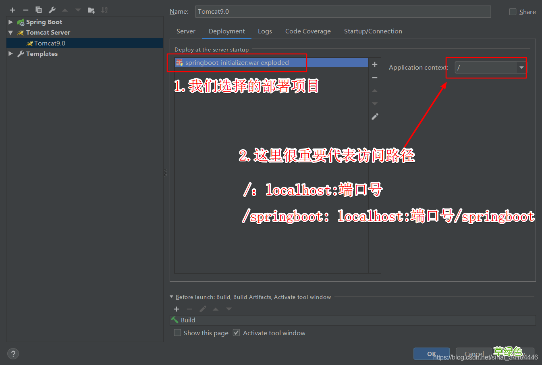The height and width of the screenshot is (365, 542).
Task: Select springboot-initializer:war exploded artifact
Action: tap(238, 62)
